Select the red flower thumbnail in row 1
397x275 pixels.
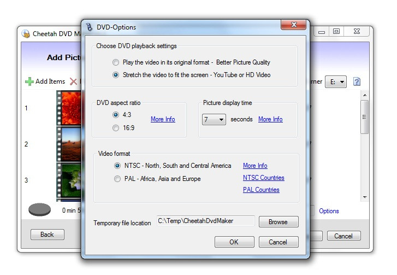click(x=69, y=108)
